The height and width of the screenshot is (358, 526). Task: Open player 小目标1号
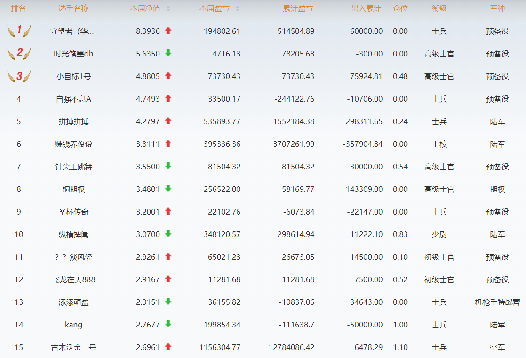pyautogui.click(x=73, y=77)
